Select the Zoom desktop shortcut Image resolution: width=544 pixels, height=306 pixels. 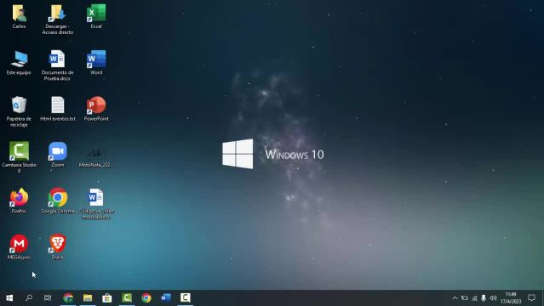point(58,155)
